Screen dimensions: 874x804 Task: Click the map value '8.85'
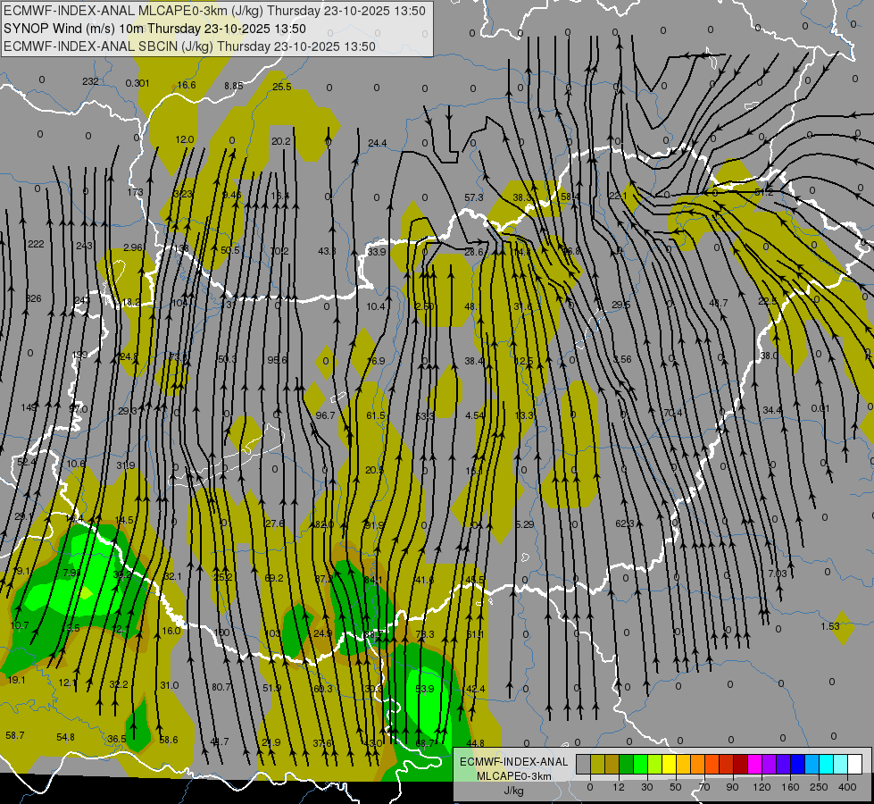(234, 86)
